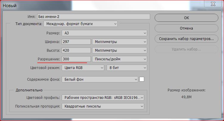Click Сохранить набор параметров button

186,39
